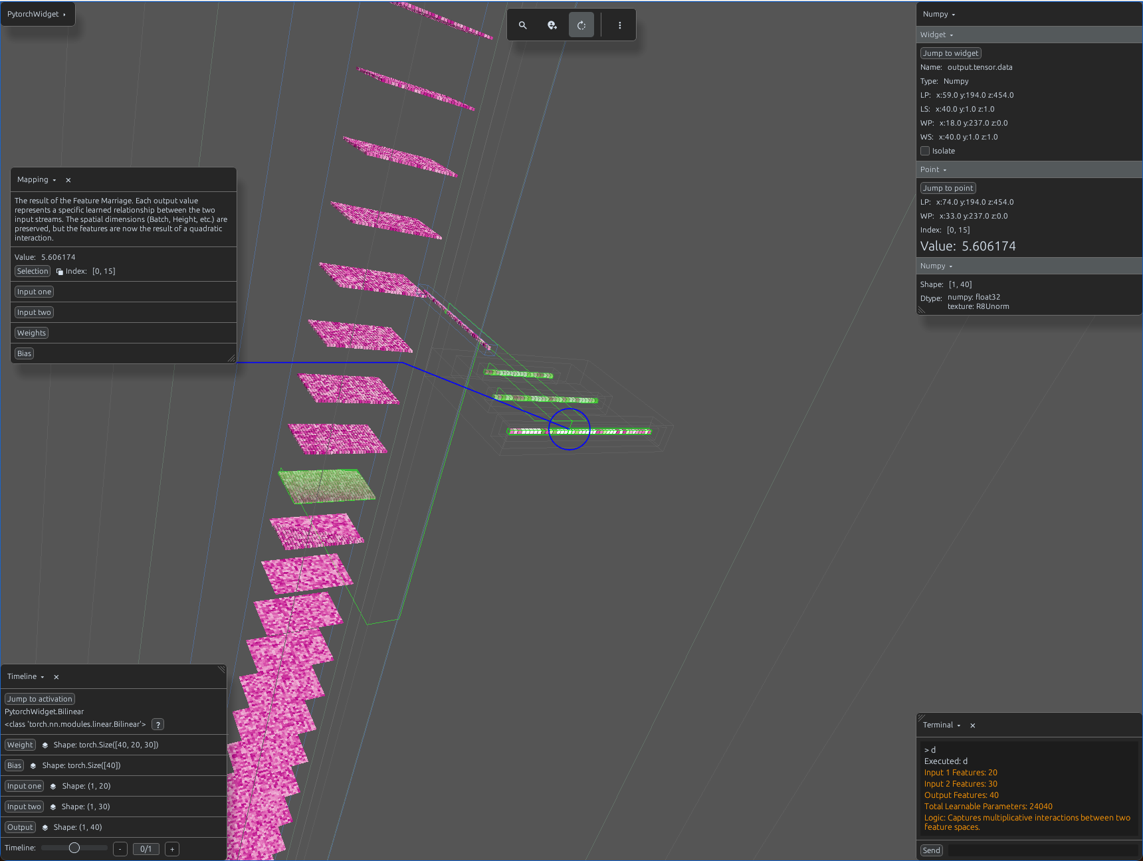The width and height of the screenshot is (1143, 861).
Task: Click the Bias button in Timeline panel
Action: tap(14, 765)
